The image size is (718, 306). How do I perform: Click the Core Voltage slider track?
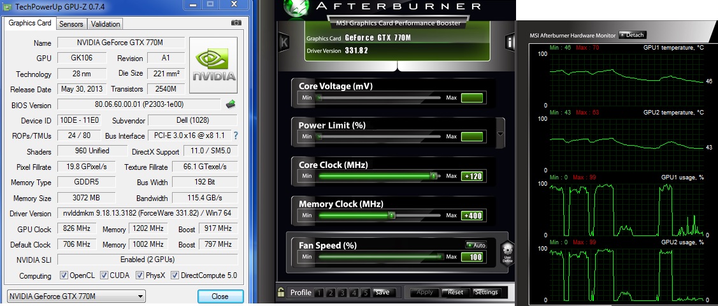380,97
